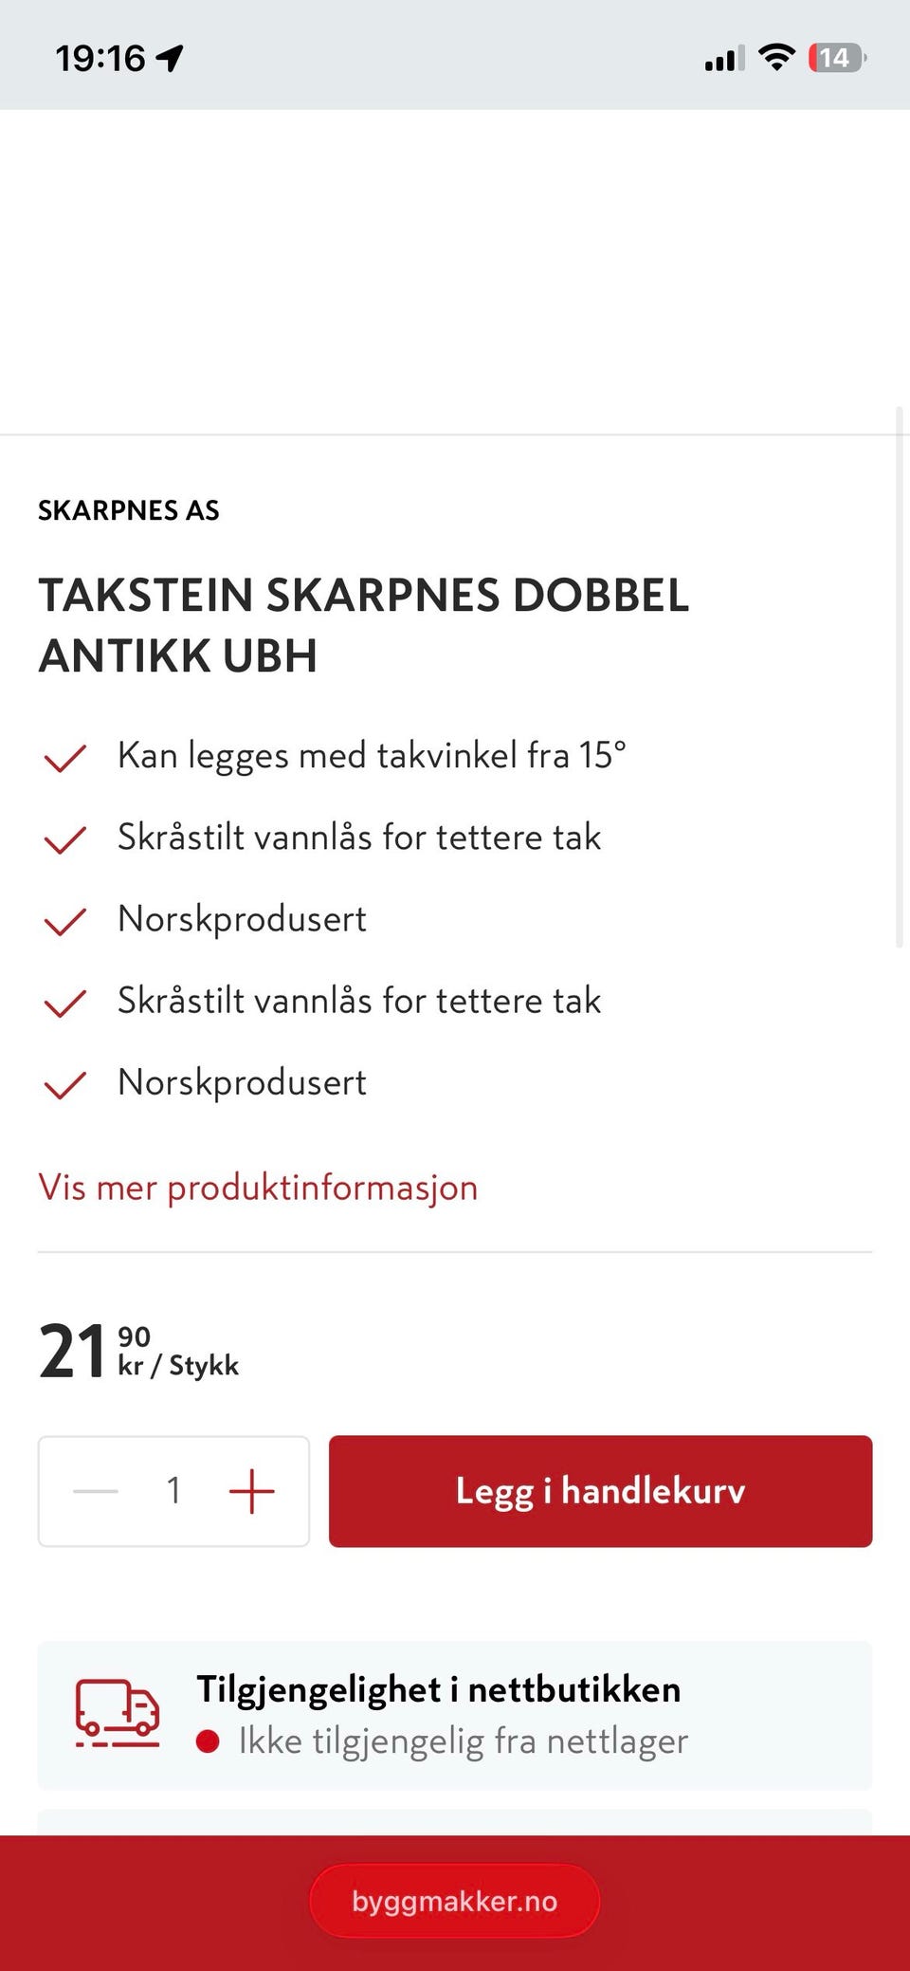Tap the delivery truck icon

[x=118, y=1714]
